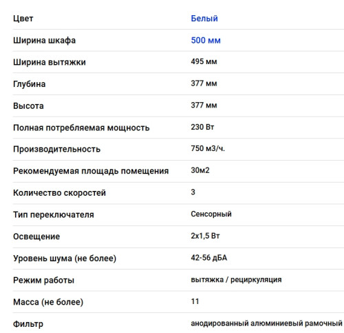Click the Полная потребляемая мощность label
The height and width of the screenshot is (333, 344).
(x=81, y=128)
